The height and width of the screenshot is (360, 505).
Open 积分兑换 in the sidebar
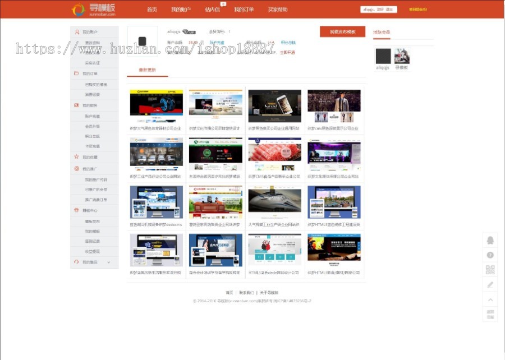point(93,136)
